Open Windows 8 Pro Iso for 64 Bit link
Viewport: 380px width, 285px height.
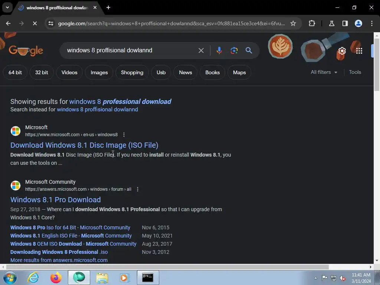(x=70, y=227)
